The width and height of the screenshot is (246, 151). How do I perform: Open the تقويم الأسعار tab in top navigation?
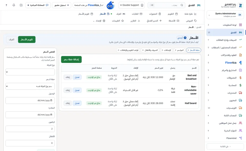[86, 14]
